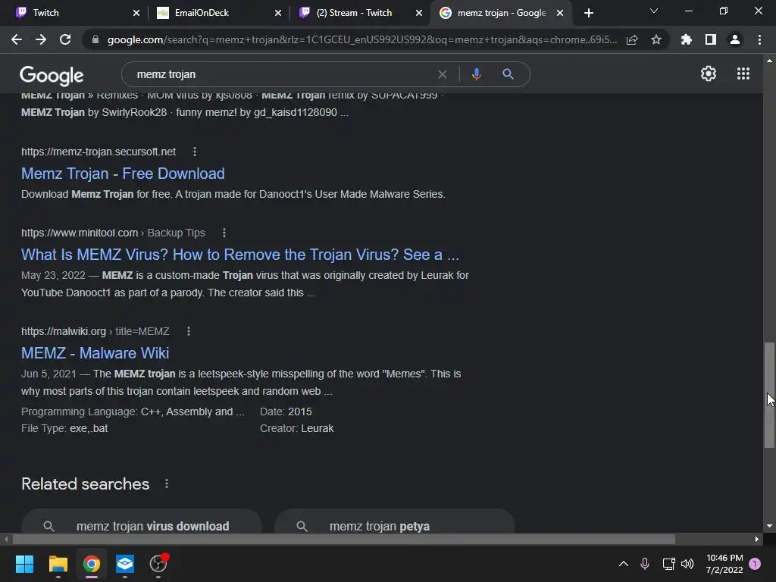This screenshot has height=582, width=776.
Task: Open What Is MEMZ Virus article link
Action: [x=240, y=255]
